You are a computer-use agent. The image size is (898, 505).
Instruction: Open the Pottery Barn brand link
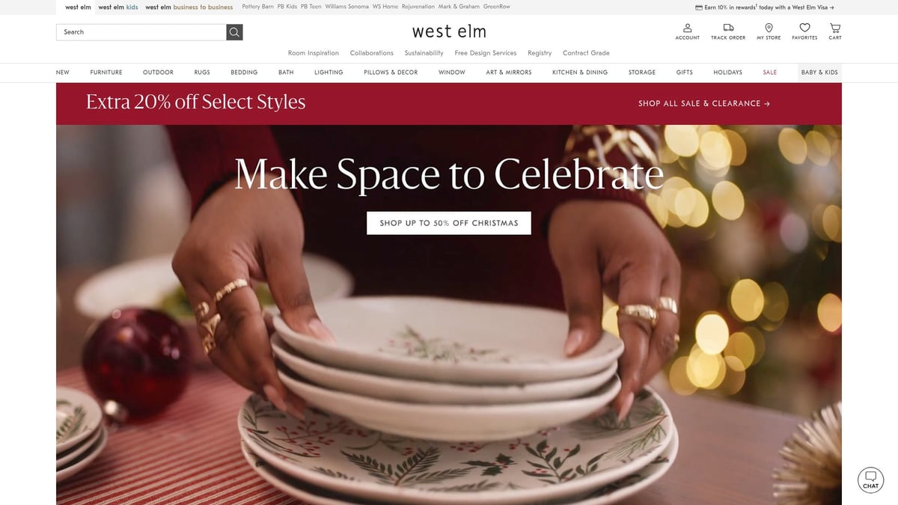coord(258,7)
